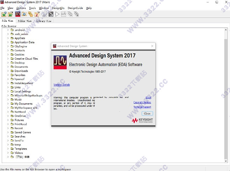Click the folder icon beside Favorites
Viewport: 230px width, 171px height.
12,75
